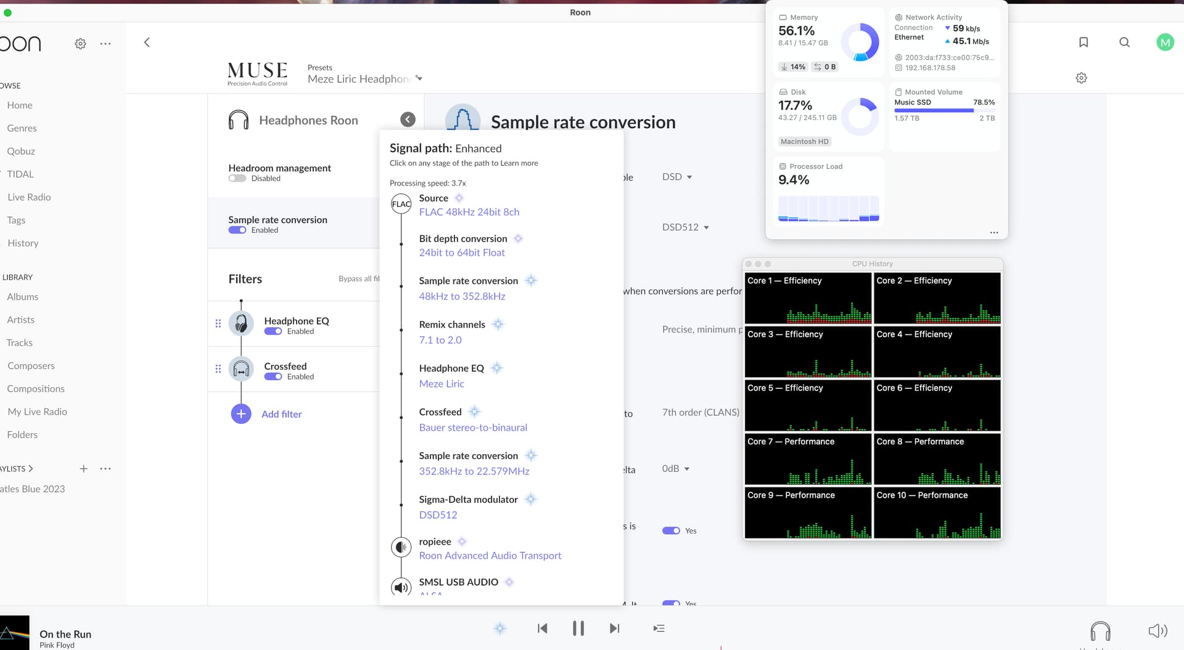Viewport: 1184px width, 650px height.
Task: Click Crossfeed drag handle dots
Action: [x=218, y=368]
